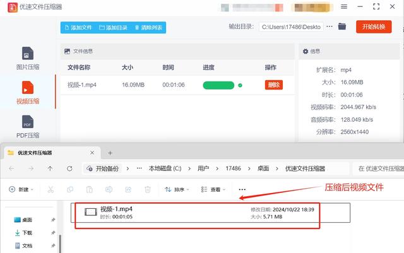Select the 视频压缩 sidebar option

click(28, 93)
